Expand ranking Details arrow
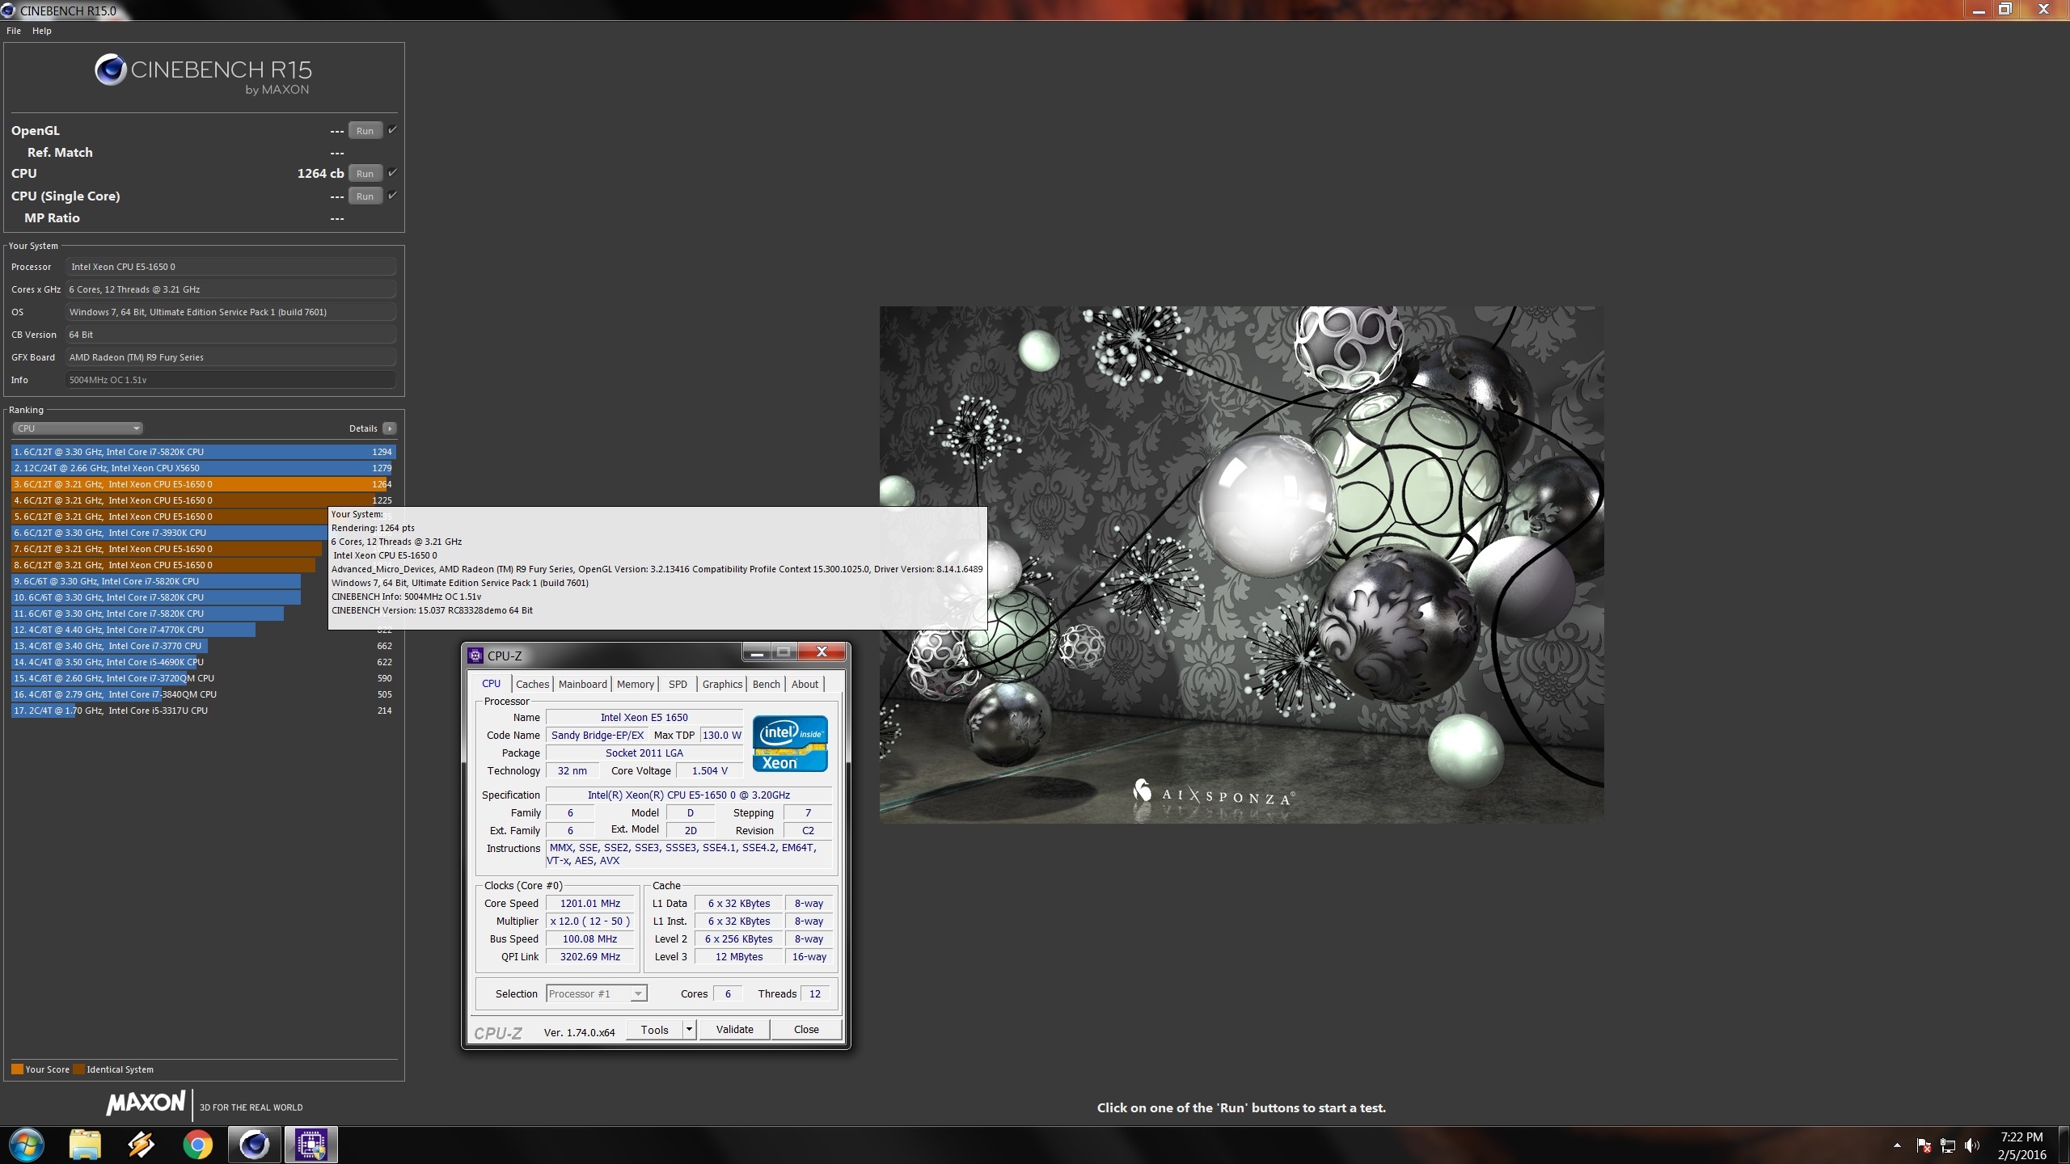The width and height of the screenshot is (2070, 1164). 390,428
